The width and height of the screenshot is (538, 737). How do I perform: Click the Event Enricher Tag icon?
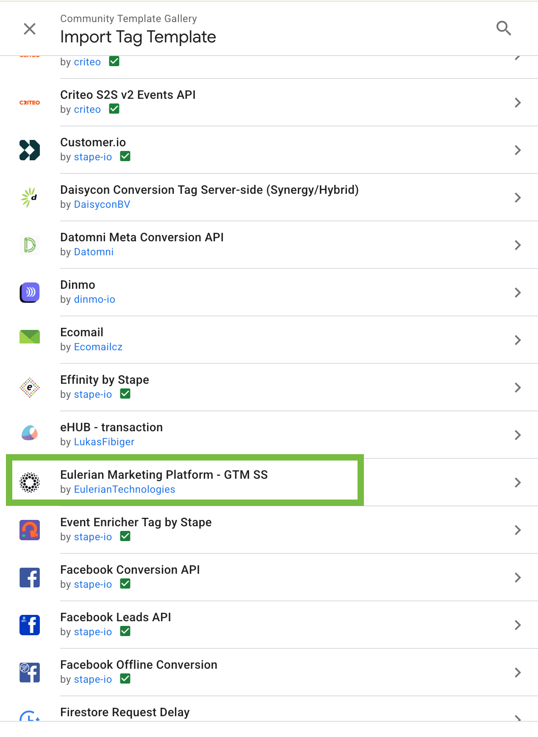30,530
